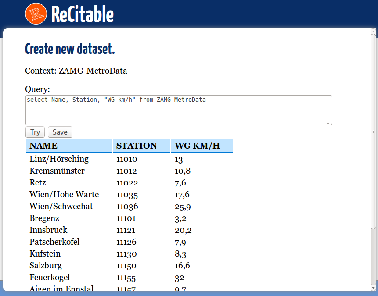Click wind speed value 25,9
The image size is (378, 296).
pos(183,207)
